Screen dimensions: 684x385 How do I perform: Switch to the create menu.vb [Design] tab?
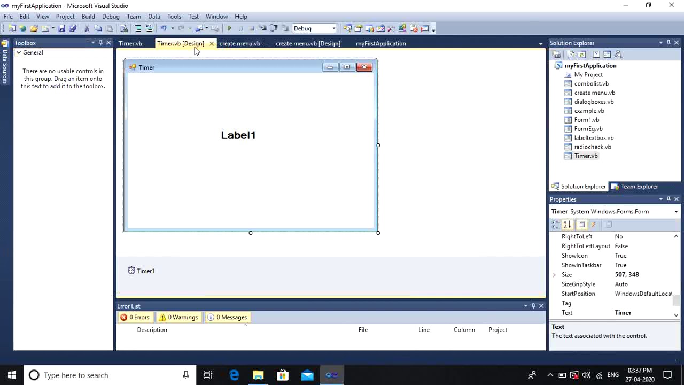pyautogui.click(x=308, y=43)
